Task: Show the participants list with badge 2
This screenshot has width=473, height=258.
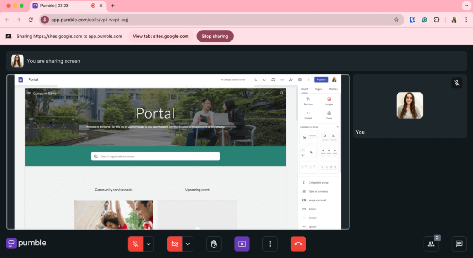Action: 431,244
